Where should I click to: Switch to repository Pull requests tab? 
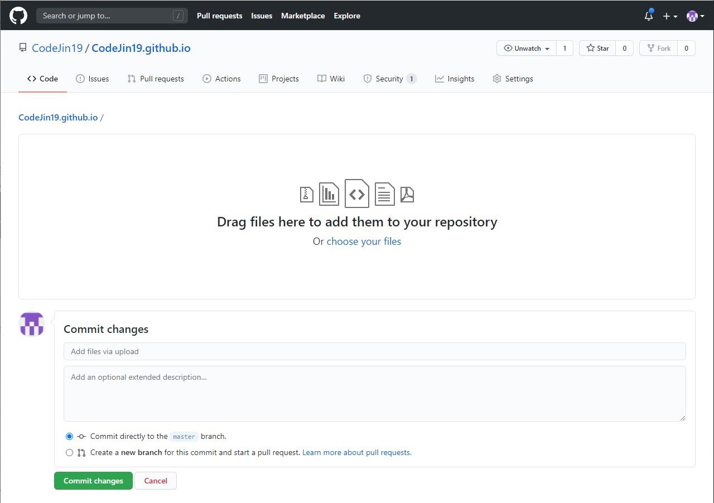[156, 79]
